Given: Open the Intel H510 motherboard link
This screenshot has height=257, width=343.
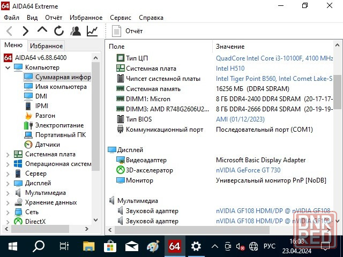Looking at the screenshot, I should [x=230, y=69].
